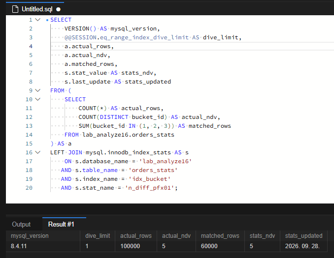Click the 'orders_stats' string literal
This screenshot has height=258, width=334.
point(153,170)
